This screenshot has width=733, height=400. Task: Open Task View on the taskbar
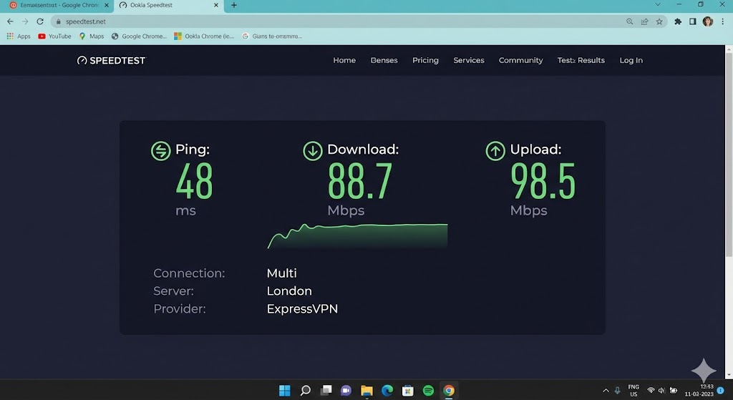326,390
